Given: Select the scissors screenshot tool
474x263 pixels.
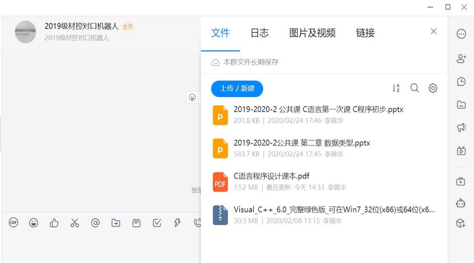Looking at the screenshot, I should 75,223.
